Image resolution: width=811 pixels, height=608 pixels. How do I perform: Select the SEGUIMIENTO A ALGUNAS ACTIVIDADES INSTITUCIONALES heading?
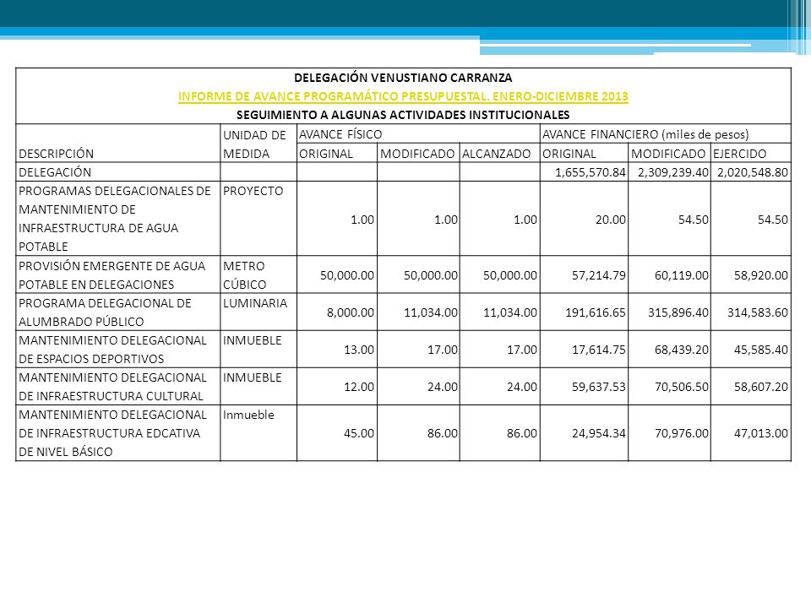click(x=403, y=115)
